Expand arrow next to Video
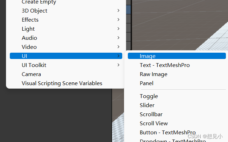This screenshot has width=228, height=142. coord(118,47)
